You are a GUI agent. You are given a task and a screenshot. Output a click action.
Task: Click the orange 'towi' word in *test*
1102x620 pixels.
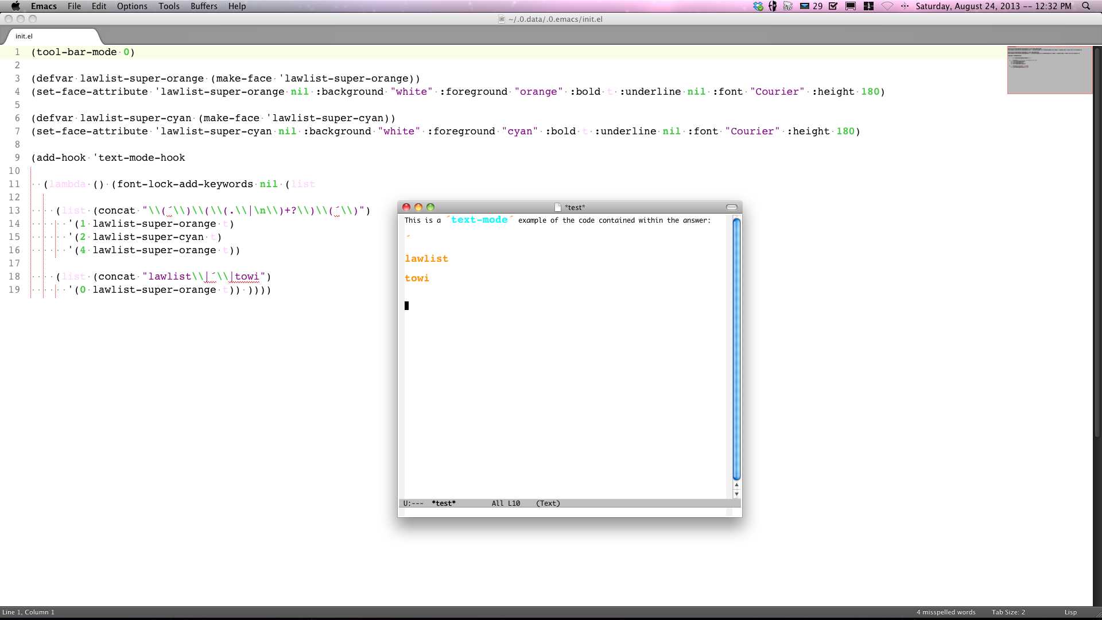tap(417, 278)
